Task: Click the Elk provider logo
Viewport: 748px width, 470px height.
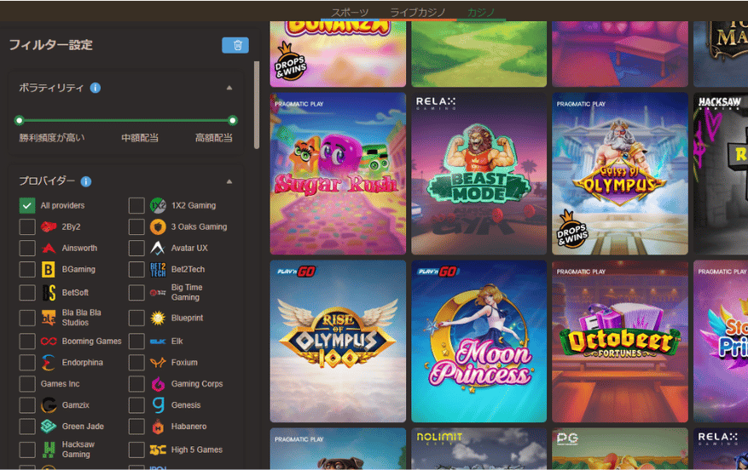Action: click(158, 341)
